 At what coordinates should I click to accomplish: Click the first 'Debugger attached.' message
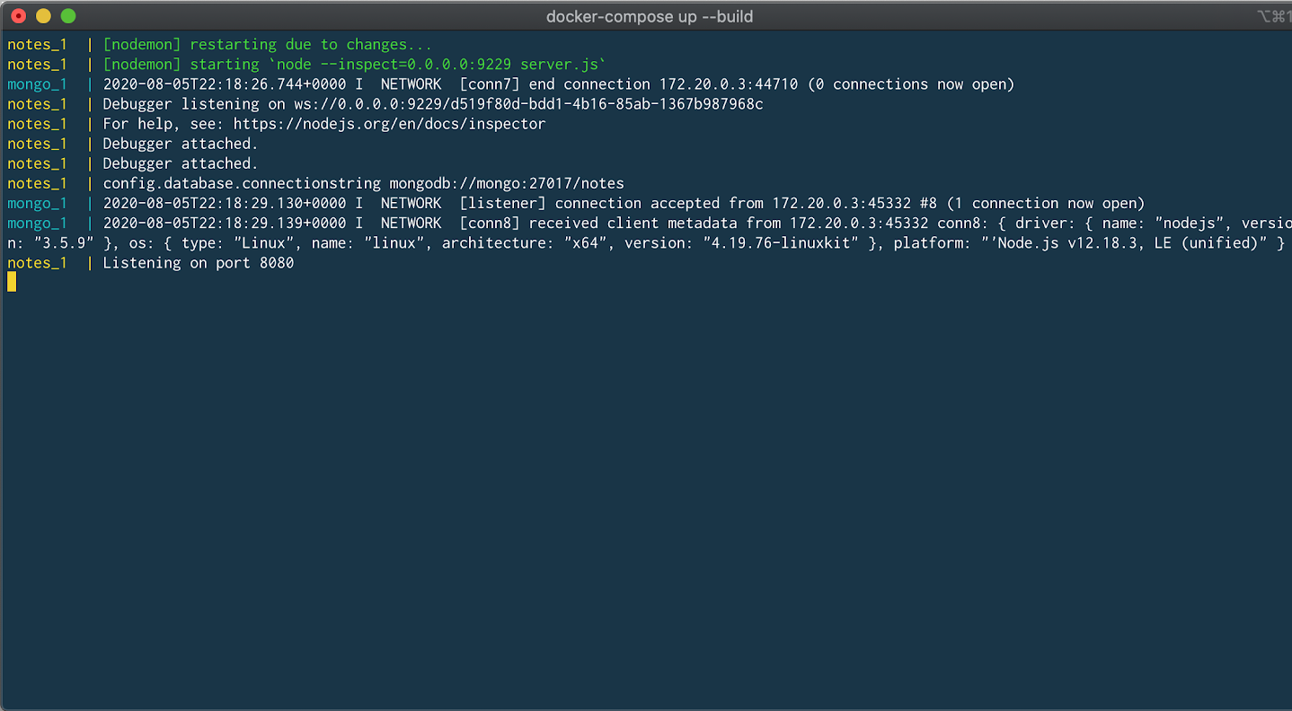(x=180, y=144)
